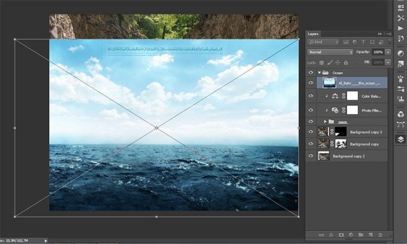407x244 pixels.
Task: Collapse the Ocean group folder arrow
Action: pos(319,73)
